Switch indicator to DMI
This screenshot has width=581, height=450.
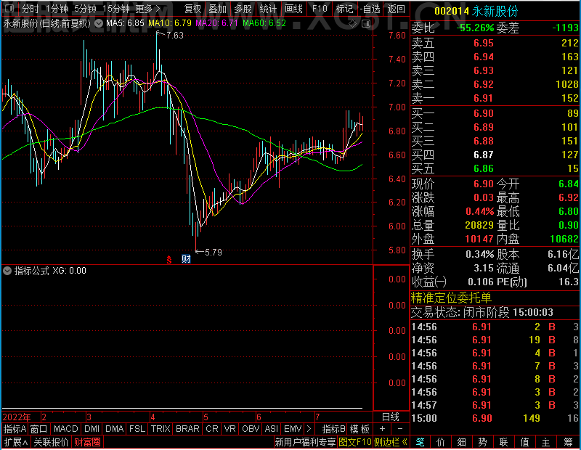pos(92,429)
